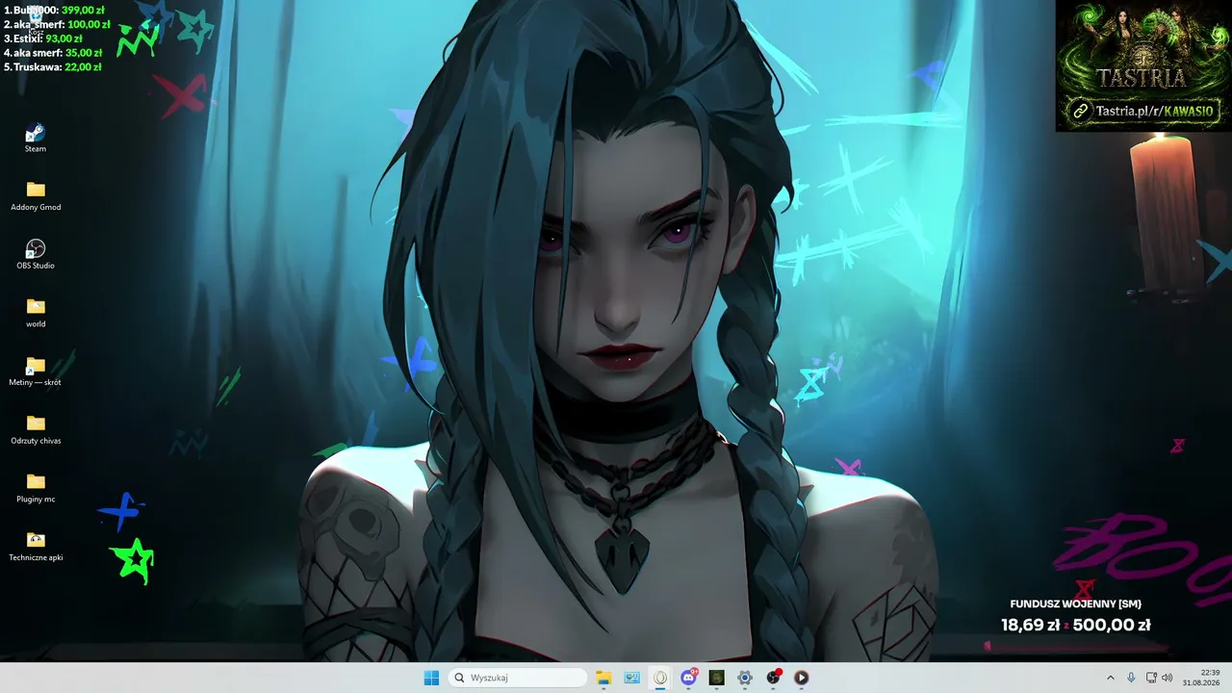This screenshot has height=693, width=1232.
Task: Switch to the active ring-icon taskbar app
Action: (x=660, y=678)
